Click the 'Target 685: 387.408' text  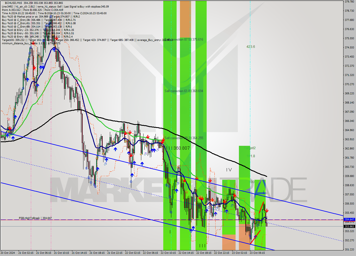(122, 40)
